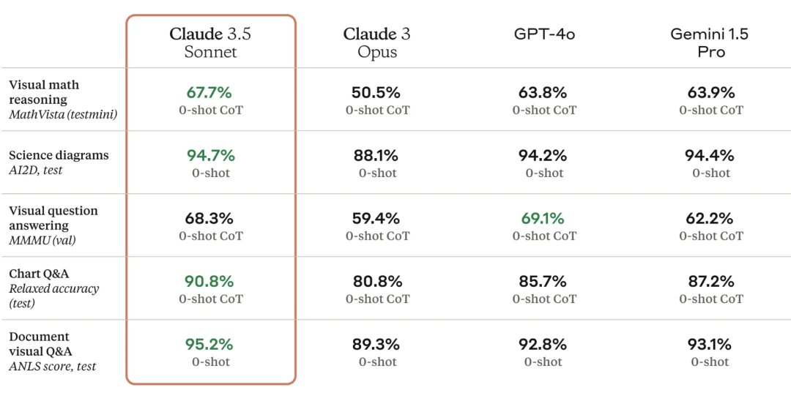Select GPT-4o's green 69.1% MMMU score
The height and width of the screenshot is (393, 791).
point(544,219)
